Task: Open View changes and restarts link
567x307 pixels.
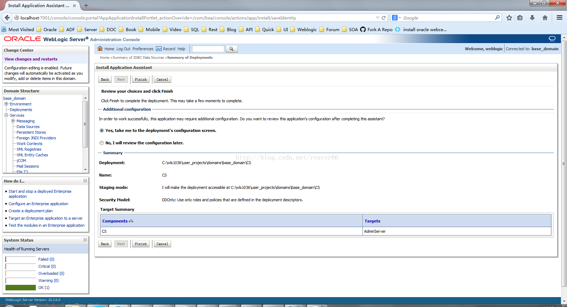Action: point(31,59)
